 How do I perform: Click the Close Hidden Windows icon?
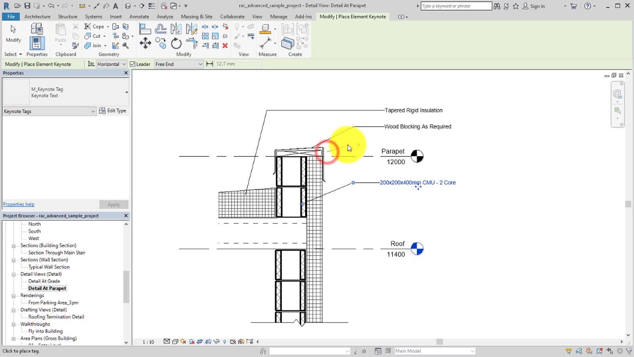164,6
